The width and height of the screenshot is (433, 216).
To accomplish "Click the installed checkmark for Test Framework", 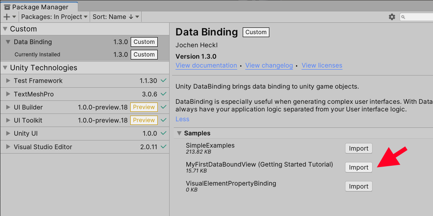I will click(x=164, y=81).
